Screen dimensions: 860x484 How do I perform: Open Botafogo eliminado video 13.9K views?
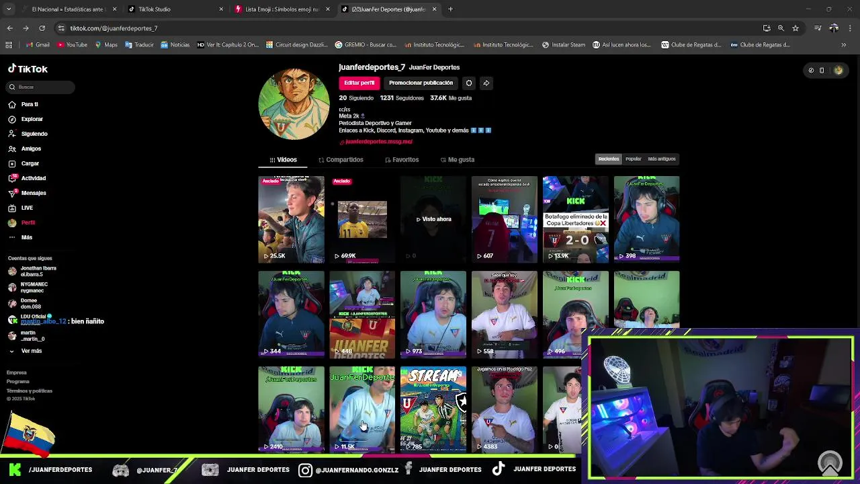click(575, 219)
